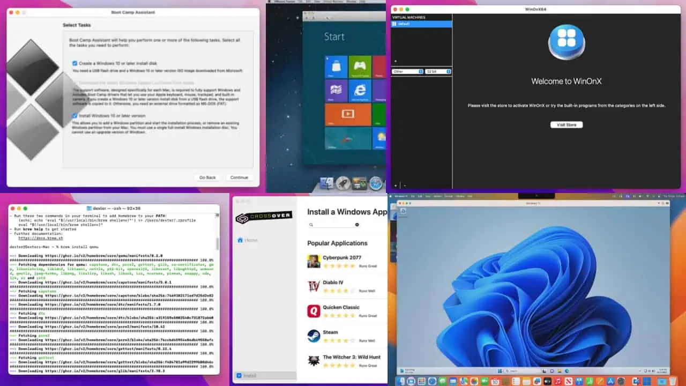Click the Weather tile on Start screen
This screenshot has height=386, width=686.
(x=379, y=138)
